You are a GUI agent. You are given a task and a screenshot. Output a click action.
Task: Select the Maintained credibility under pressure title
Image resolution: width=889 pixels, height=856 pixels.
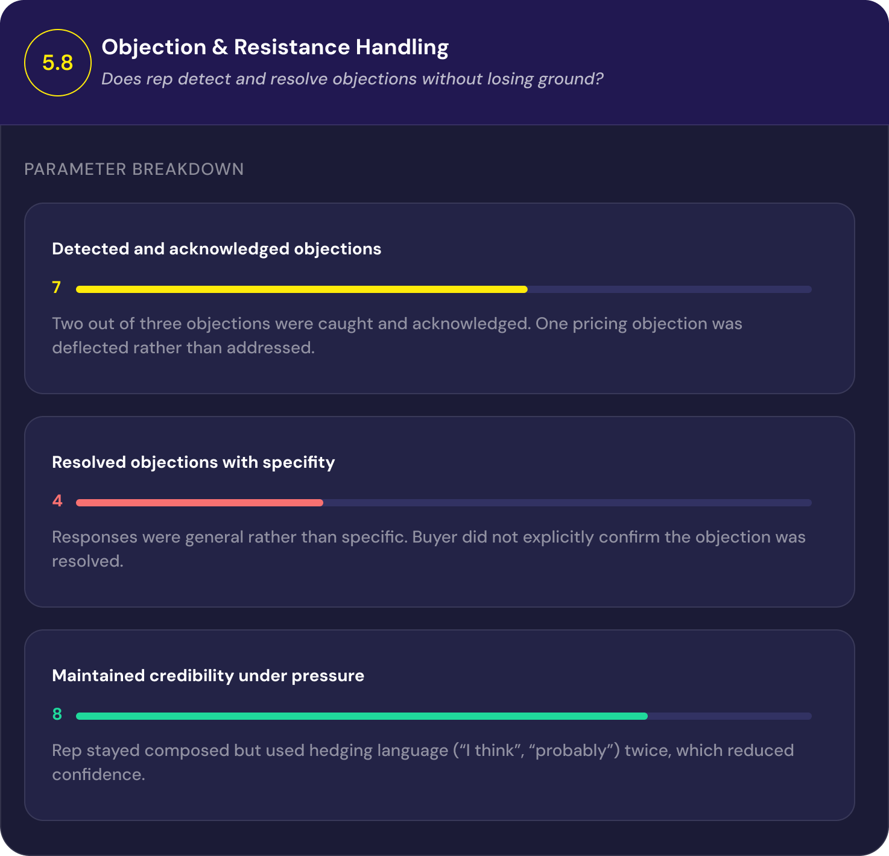[208, 676]
